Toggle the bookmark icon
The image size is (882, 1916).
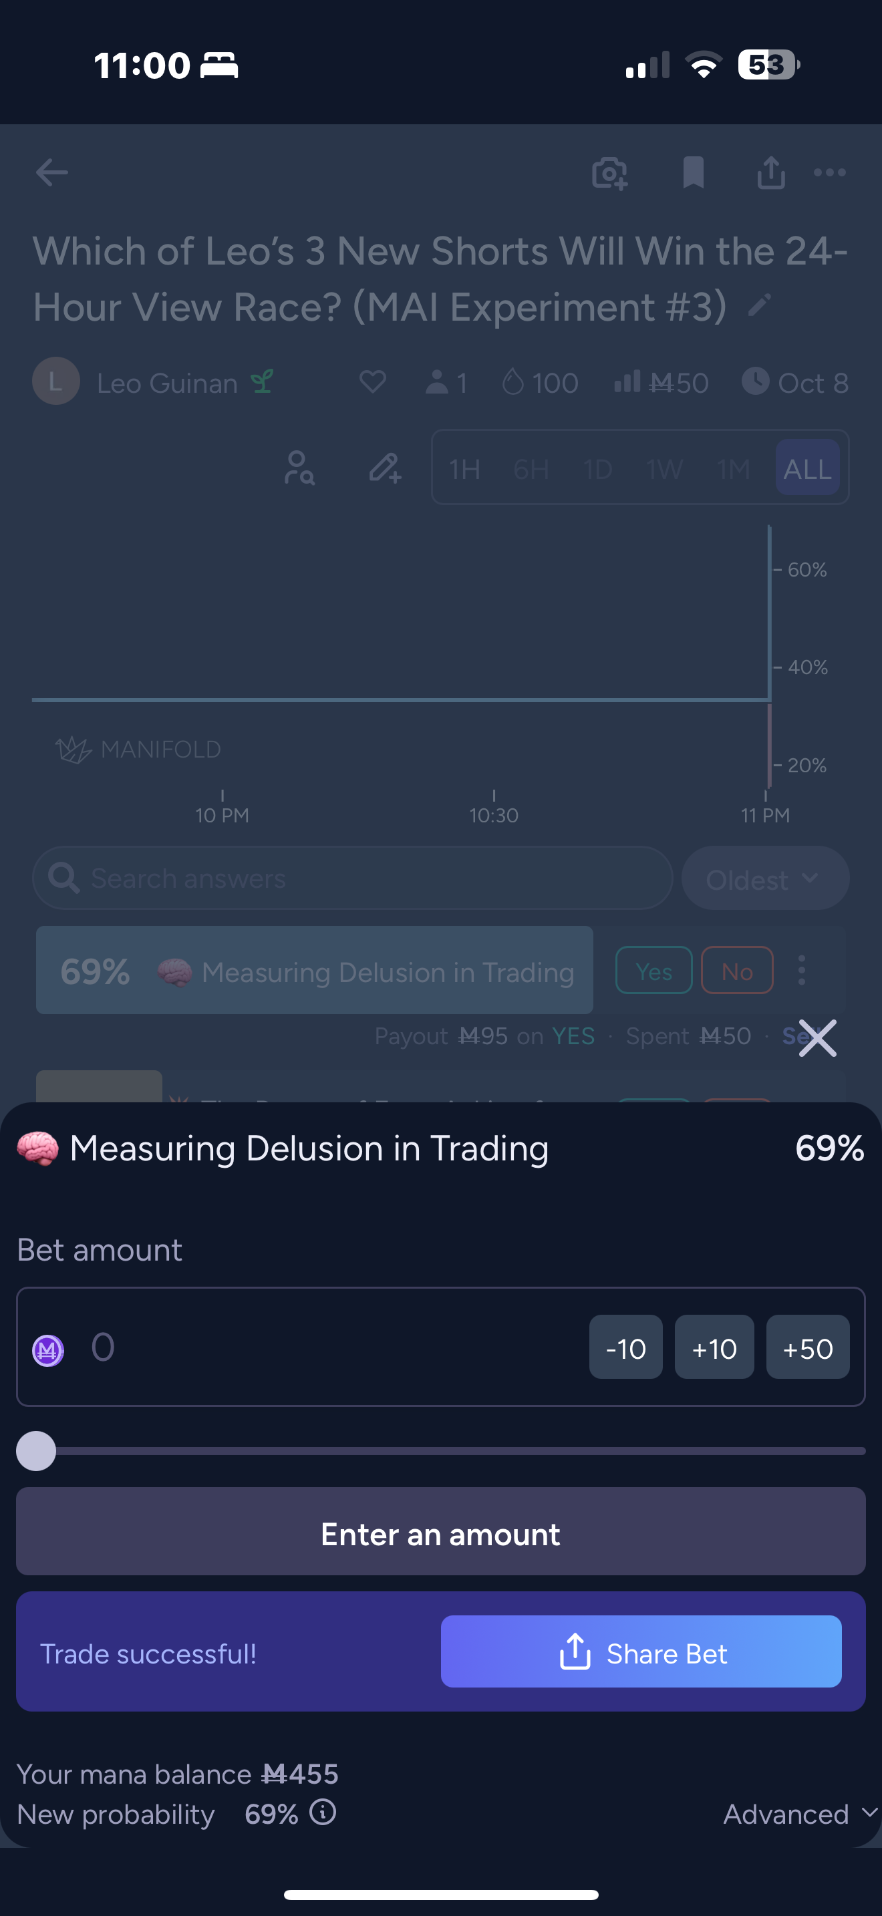[x=693, y=172]
